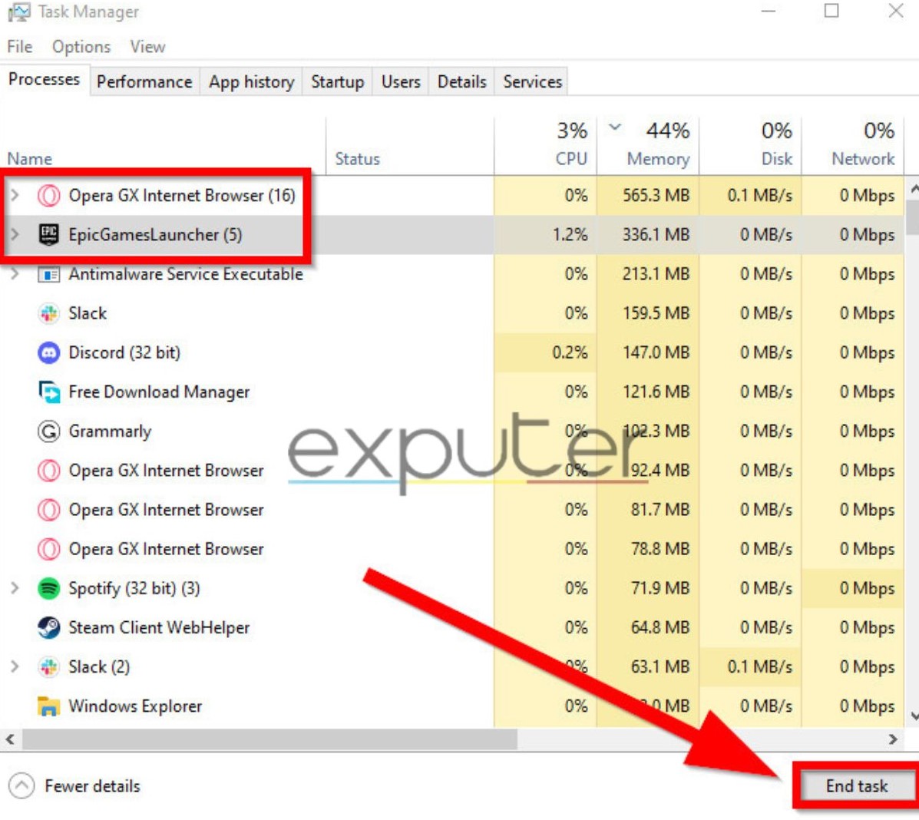Select the "Windows Explorer" process name

135,706
